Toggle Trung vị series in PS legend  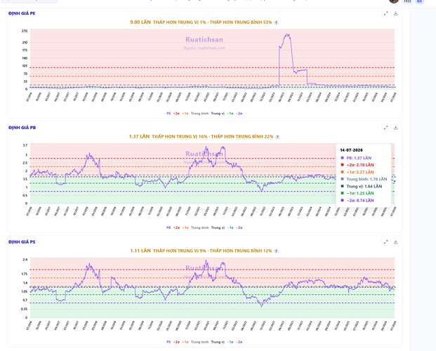tap(218, 342)
